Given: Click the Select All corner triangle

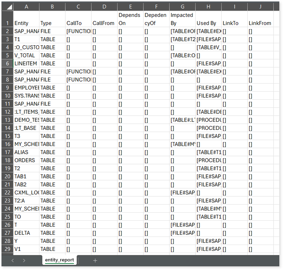Looking at the screenshot, I should pyautogui.click(x=7, y=7).
